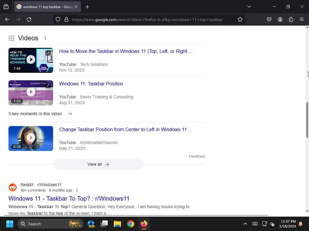This screenshot has height=231, width=309.
Task: Show site security padlock info
Action: click(66, 20)
